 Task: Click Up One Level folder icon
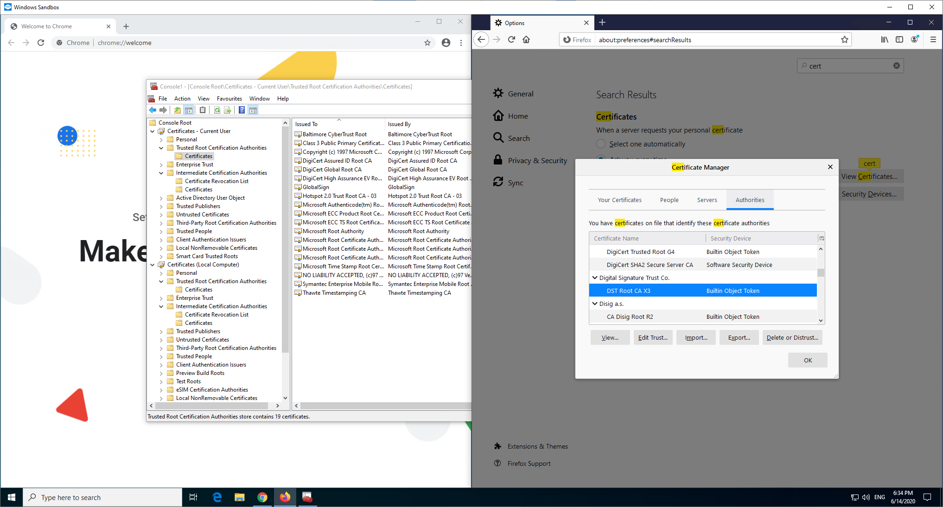(178, 110)
